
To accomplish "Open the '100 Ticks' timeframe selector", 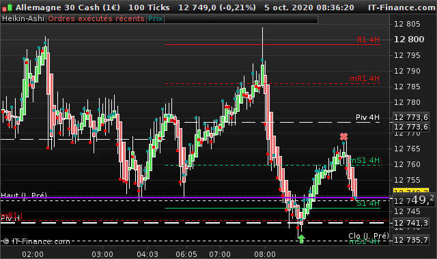I will [x=149, y=7].
